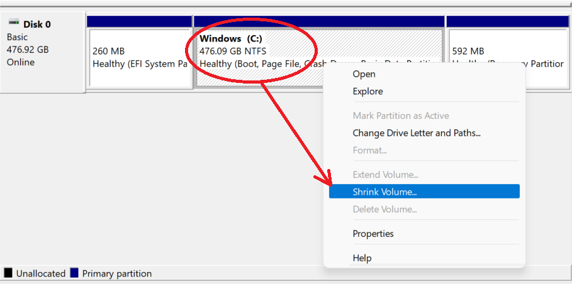Choose Open from the context menu
The width and height of the screenshot is (572, 284).
364,74
